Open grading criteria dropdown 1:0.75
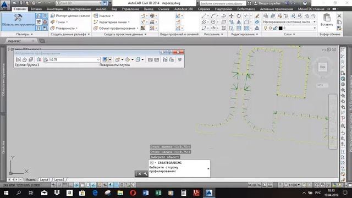Viewport: 352px width, 198px height. 72,59
